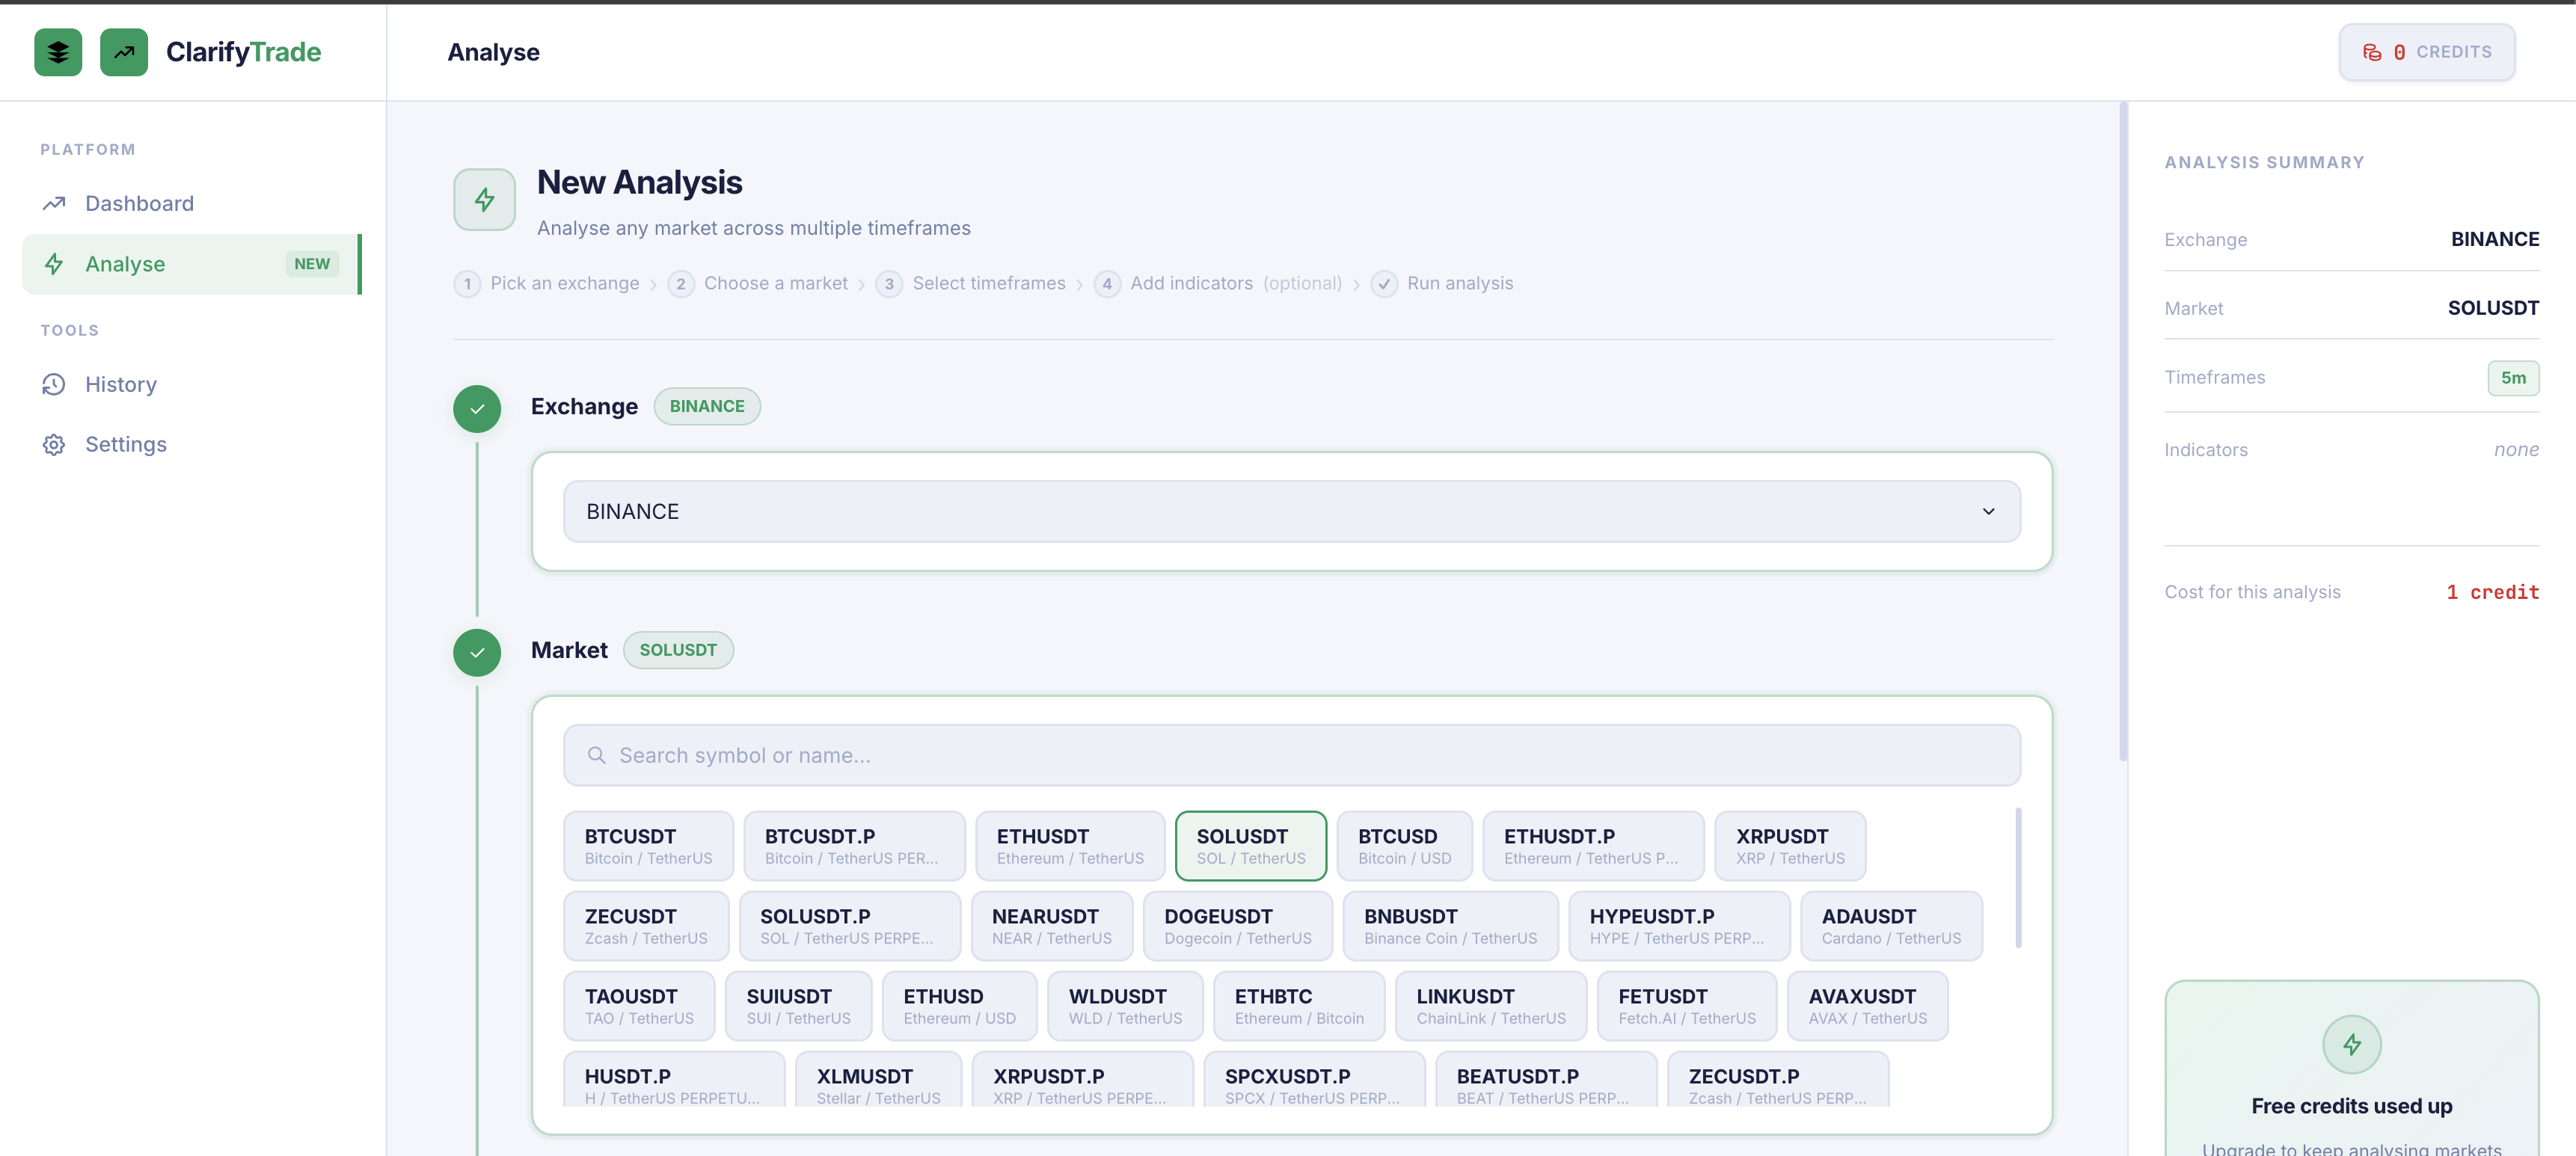Select the NEARUSDT market card
The image size is (2576, 1156).
(x=1052, y=926)
